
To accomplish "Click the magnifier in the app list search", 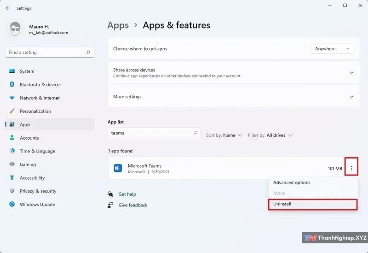I will (196, 133).
